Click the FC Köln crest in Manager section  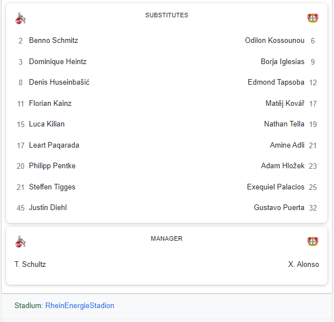pyautogui.click(x=21, y=242)
